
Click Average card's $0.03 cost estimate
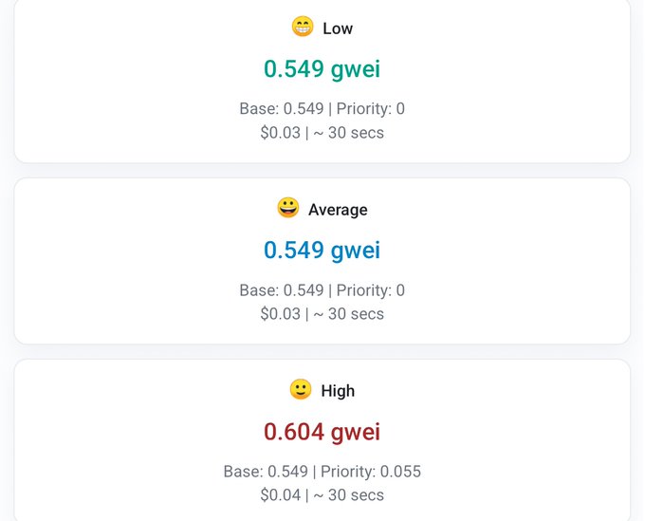(x=280, y=314)
